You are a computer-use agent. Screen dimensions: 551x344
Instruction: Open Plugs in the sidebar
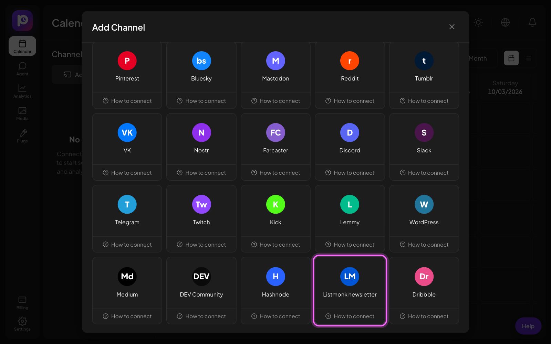click(x=22, y=136)
